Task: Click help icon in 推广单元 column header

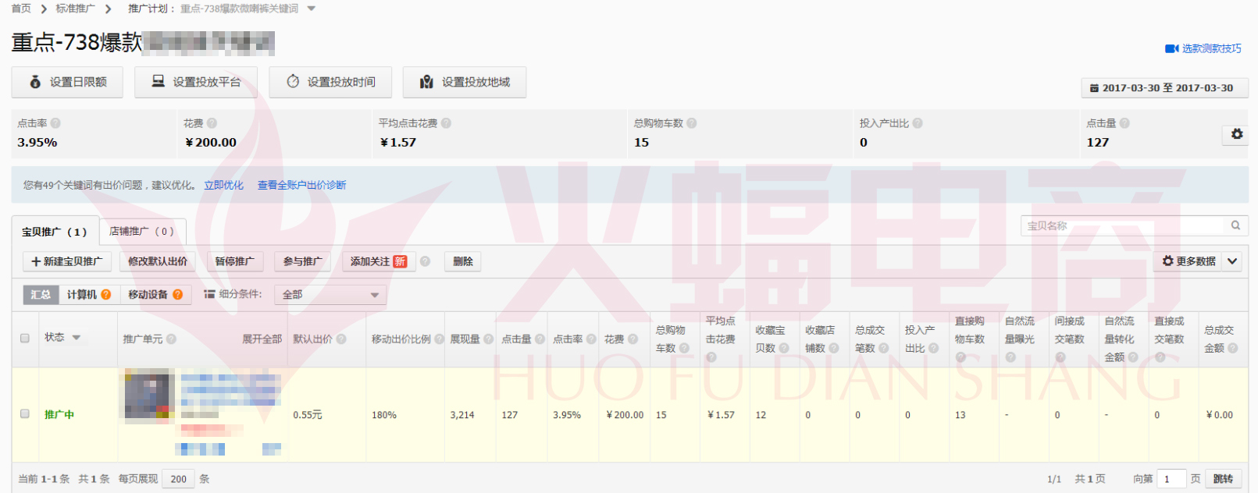Action: (171, 339)
